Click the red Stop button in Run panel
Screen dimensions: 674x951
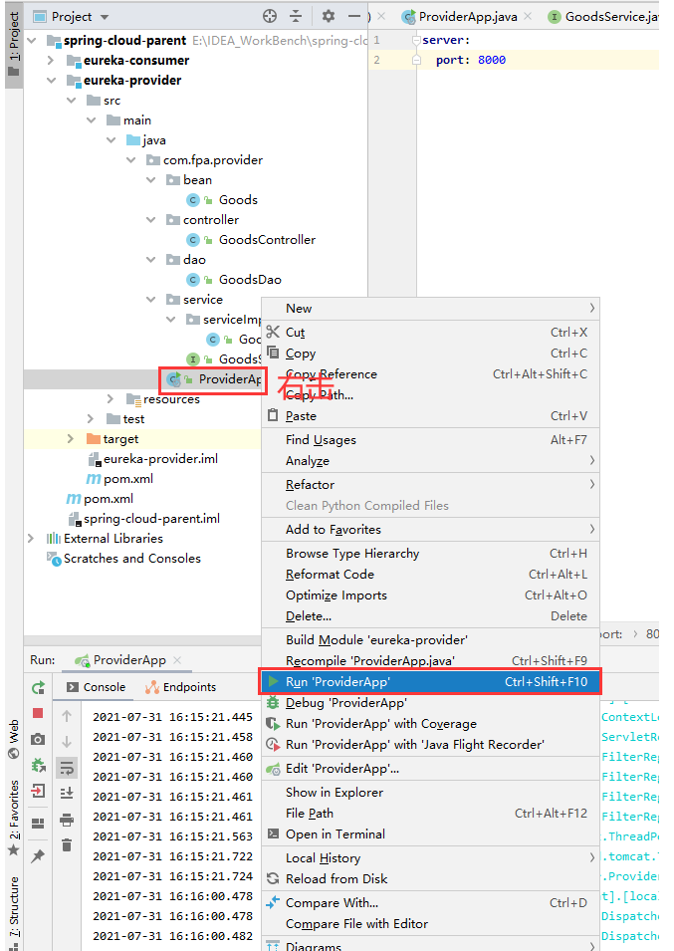pos(38,713)
